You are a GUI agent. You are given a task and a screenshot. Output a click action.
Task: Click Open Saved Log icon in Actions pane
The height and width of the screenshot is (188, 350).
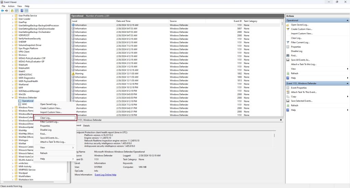coord(288,25)
